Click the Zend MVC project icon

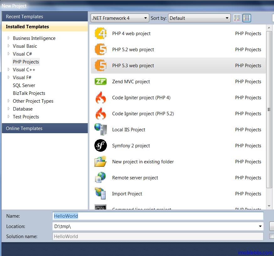point(101,82)
